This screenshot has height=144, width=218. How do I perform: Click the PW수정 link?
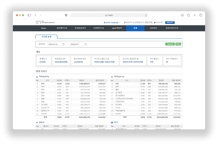(158, 22)
